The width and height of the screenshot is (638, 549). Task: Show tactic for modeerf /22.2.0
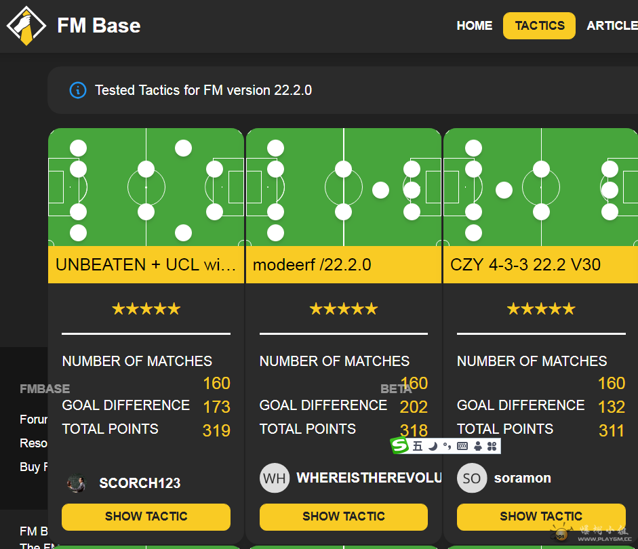coord(343,516)
